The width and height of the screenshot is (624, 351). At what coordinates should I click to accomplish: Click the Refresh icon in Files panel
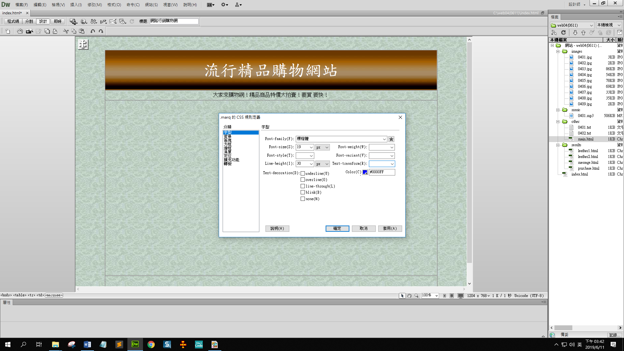[x=564, y=32]
